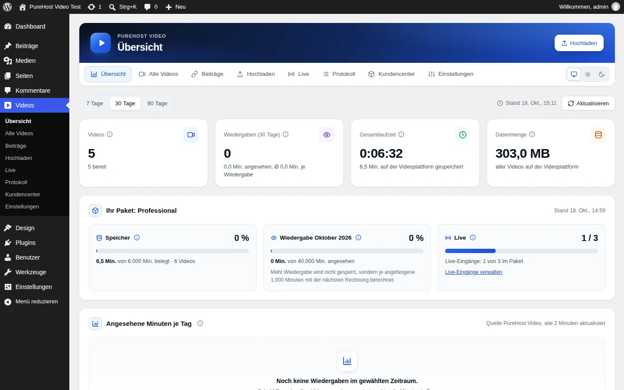Open Plugins in the sidebar

(x=35, y=243)
